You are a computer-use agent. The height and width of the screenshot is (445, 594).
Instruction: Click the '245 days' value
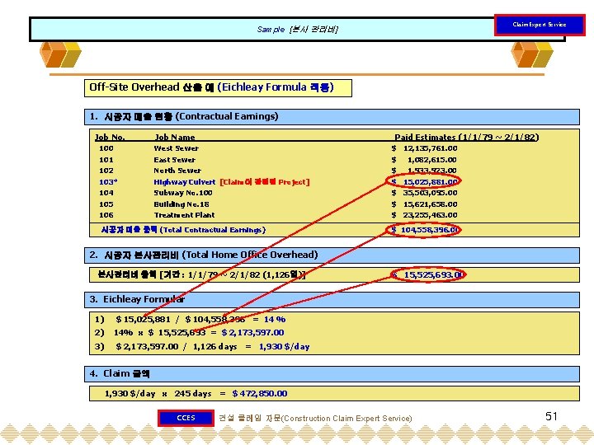[193, 394]
